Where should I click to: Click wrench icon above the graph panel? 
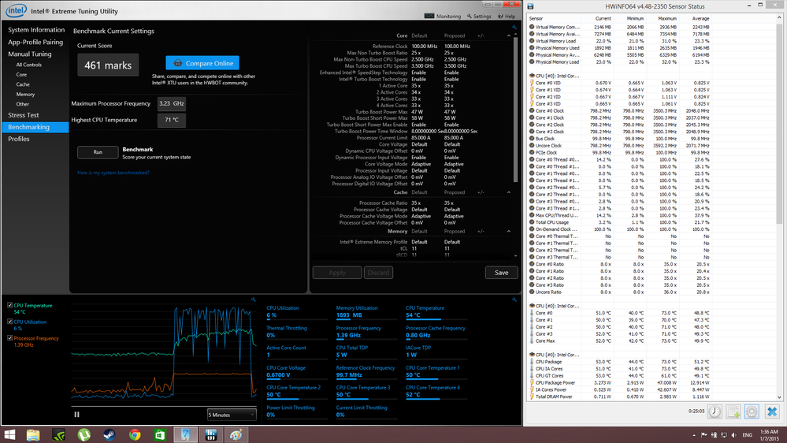[254, 300]
